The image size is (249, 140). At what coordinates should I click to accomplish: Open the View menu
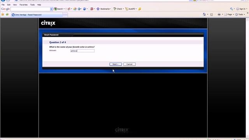(15, 5)
